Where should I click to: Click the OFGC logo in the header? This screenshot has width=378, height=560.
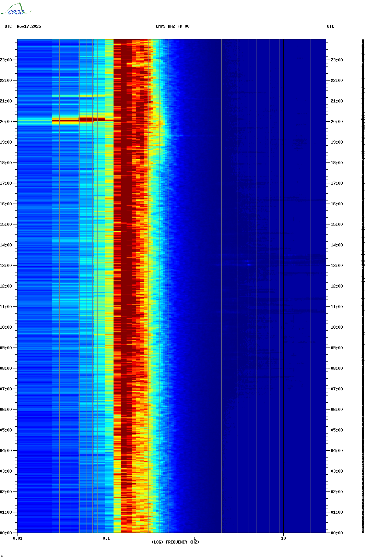click(x=15, y=9)
